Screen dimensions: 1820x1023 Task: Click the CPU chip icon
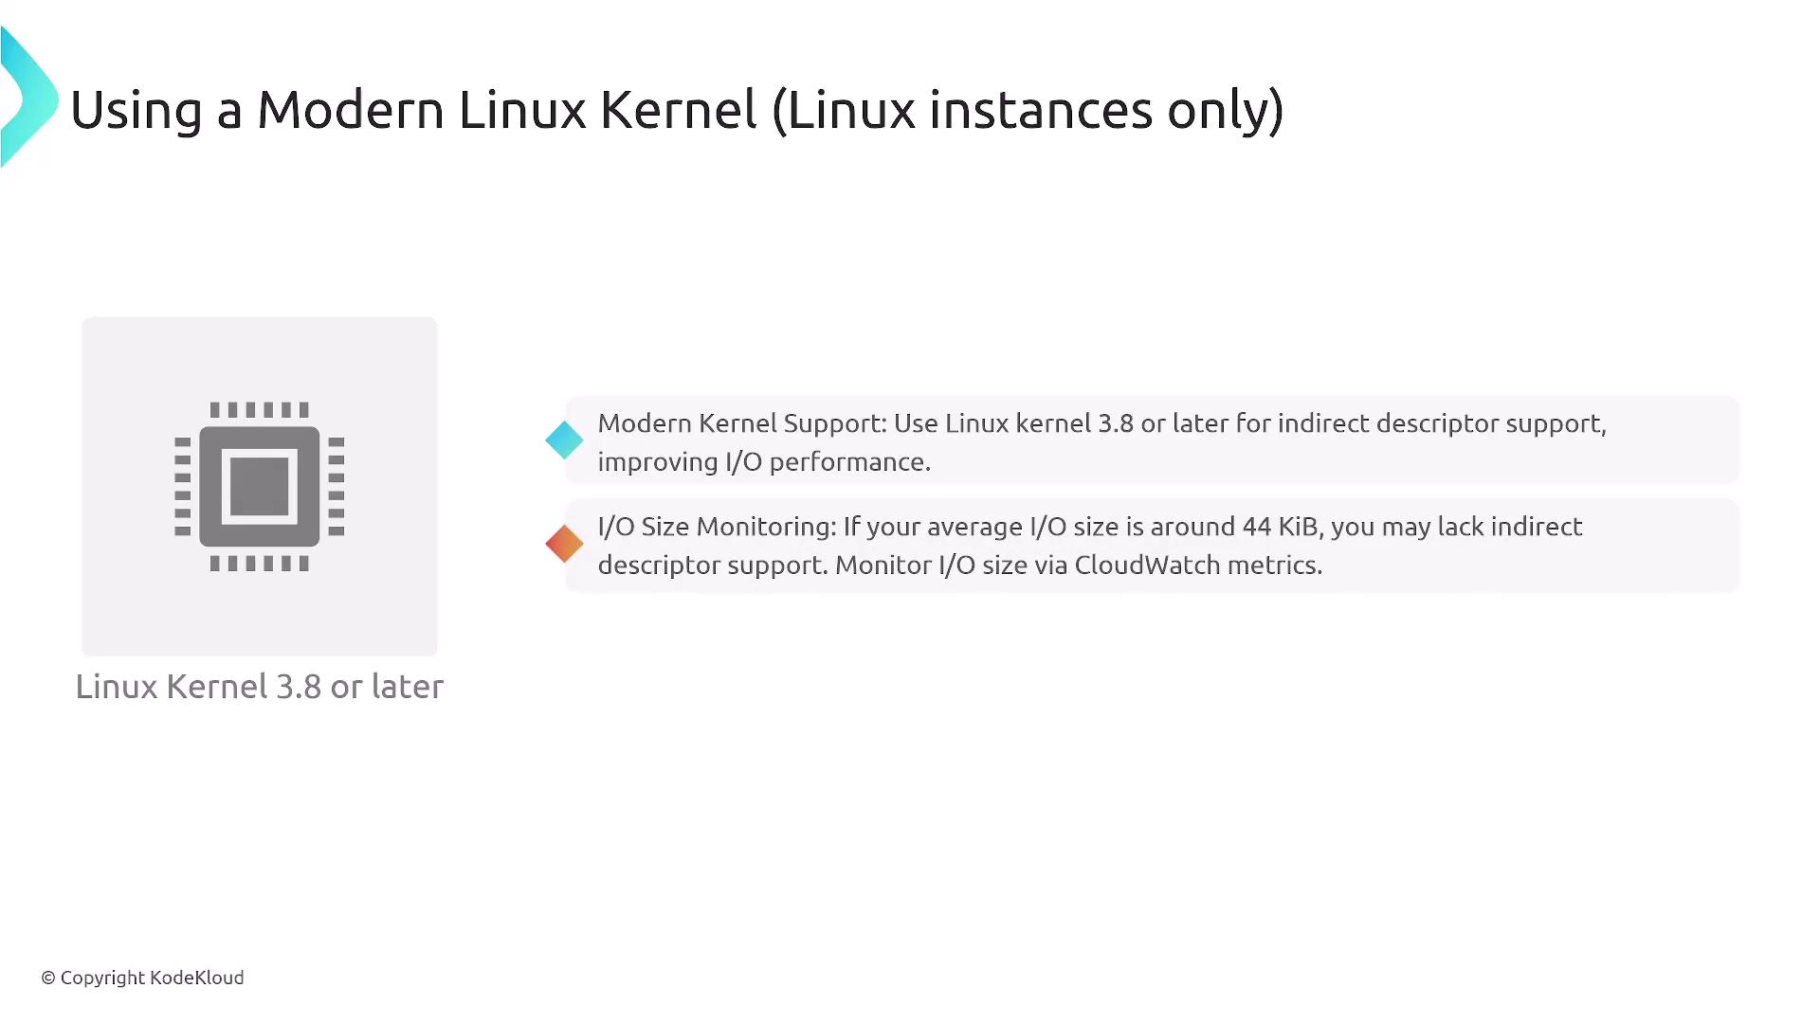[x=259, y=487]
